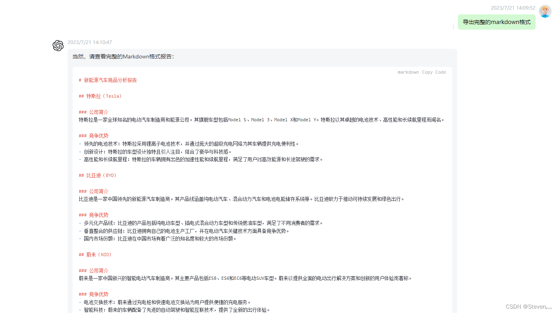Click the ChatGPT logo avatar
This screenshot has width=558, height=313.
(x=58, y=46)
